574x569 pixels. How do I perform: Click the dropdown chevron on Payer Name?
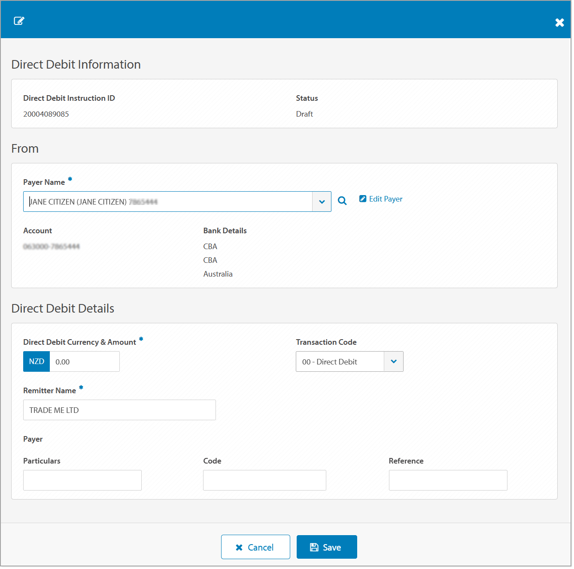pyautogui.click(x=322, y=201)
